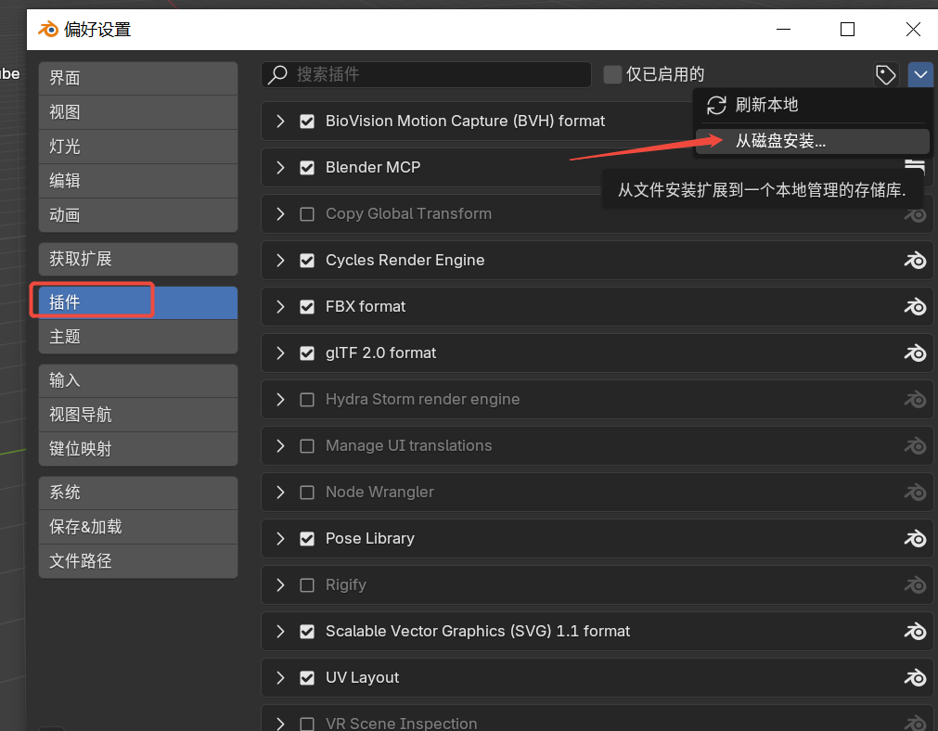
Task: Expand BioVision Motion Capture details
Action: click(280, 122)
